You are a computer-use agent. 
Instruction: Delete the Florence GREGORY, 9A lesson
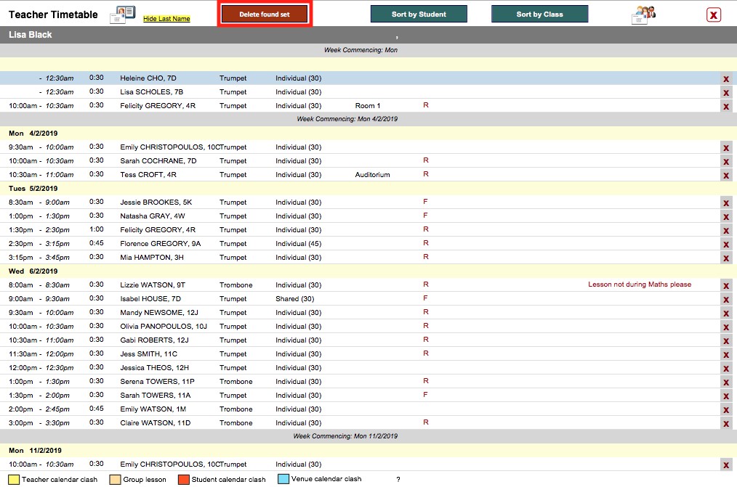(726, 245)
